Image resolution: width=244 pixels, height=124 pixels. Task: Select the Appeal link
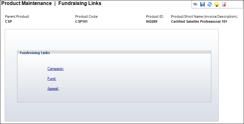[x=53, y=89]
